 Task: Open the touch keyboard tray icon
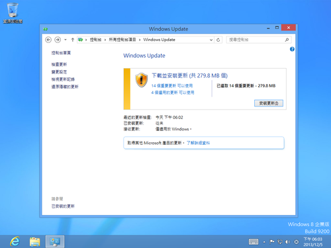(x=254, y=242)
